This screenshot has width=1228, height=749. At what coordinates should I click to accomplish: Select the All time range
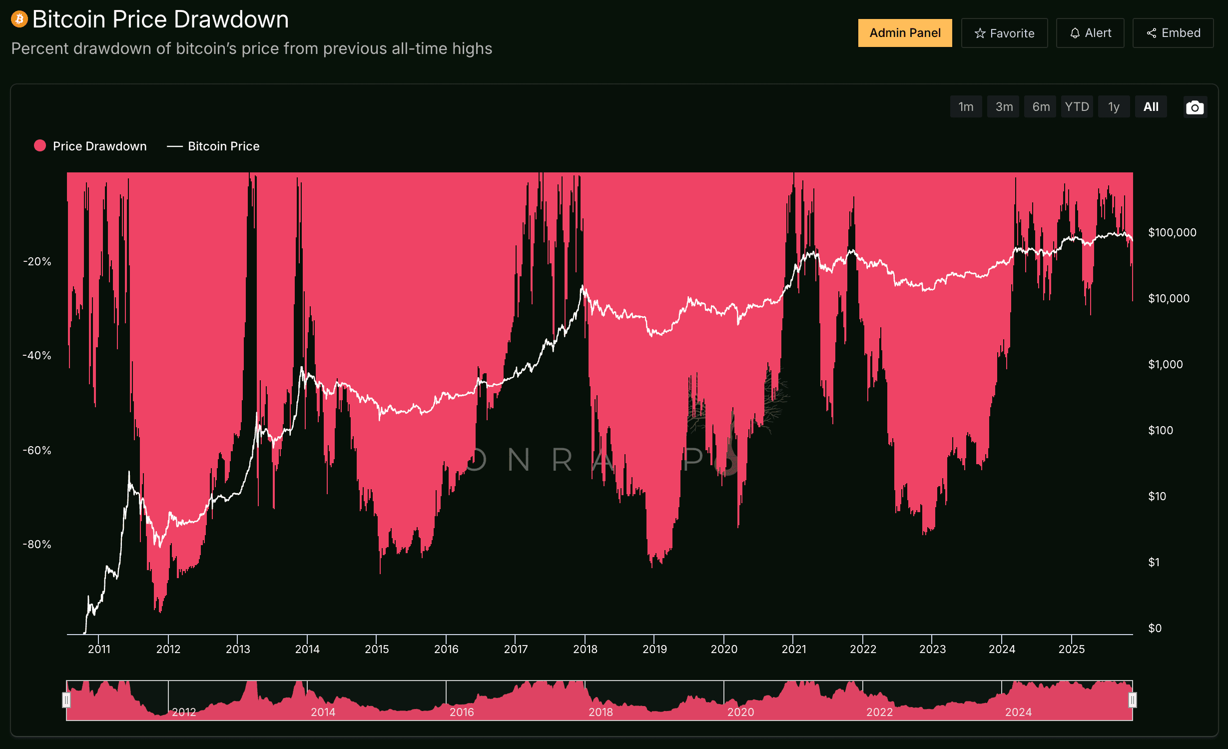click(x=1151, y=107)
